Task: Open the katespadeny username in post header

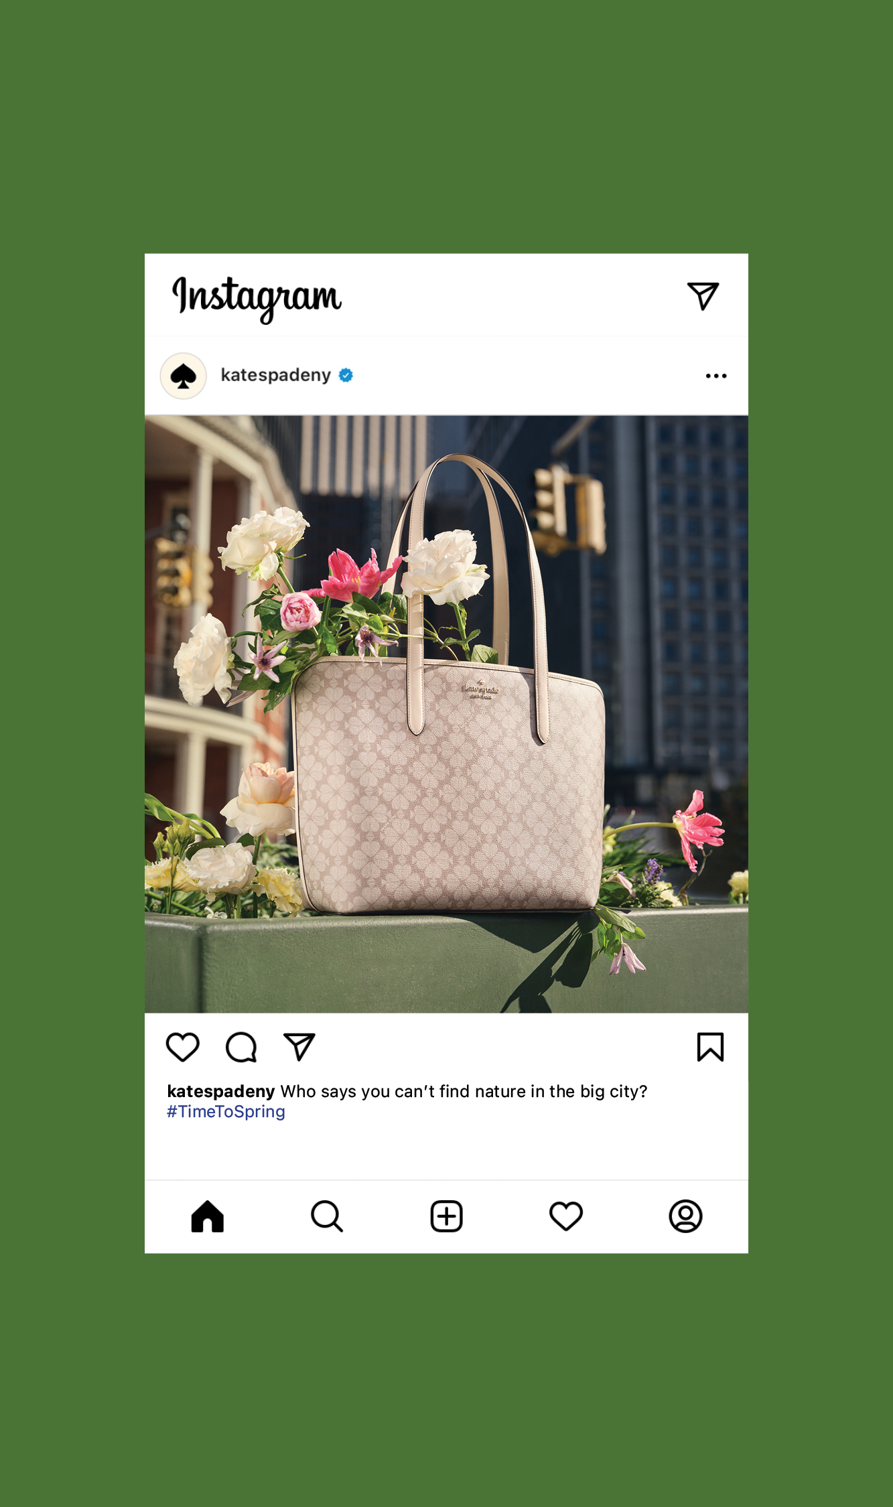Action: [x=276, y=375]
